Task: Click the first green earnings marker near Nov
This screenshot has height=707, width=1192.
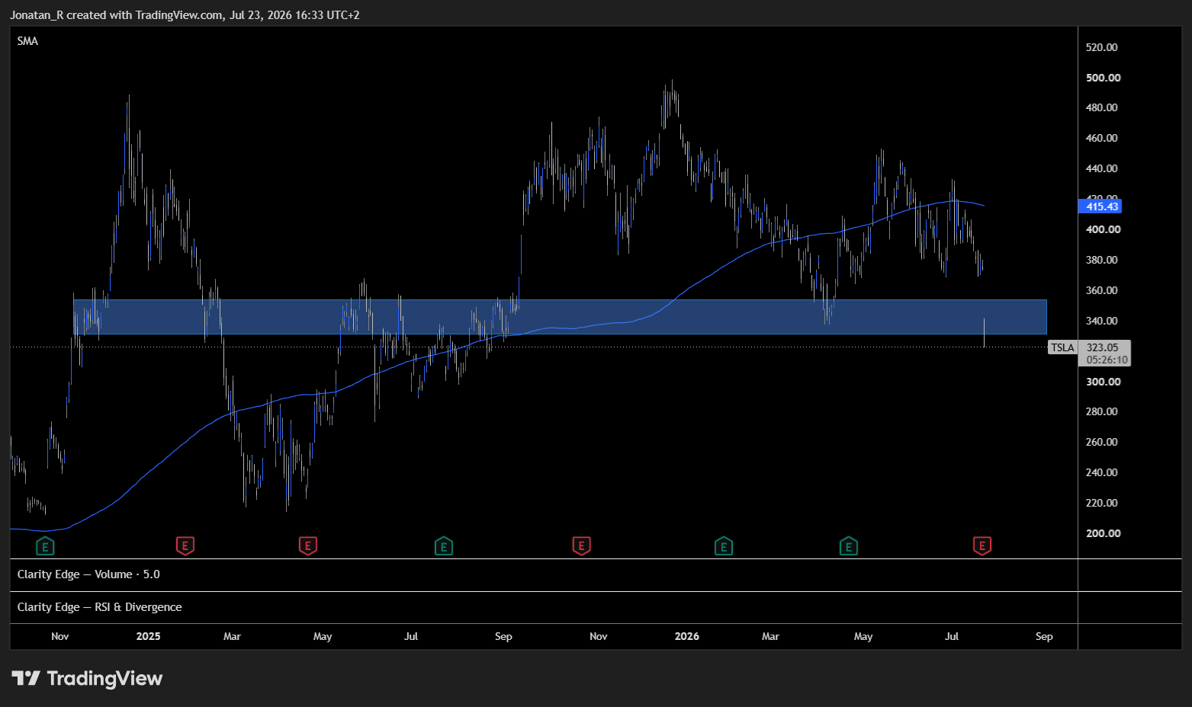Action: [x=45, y=545]
